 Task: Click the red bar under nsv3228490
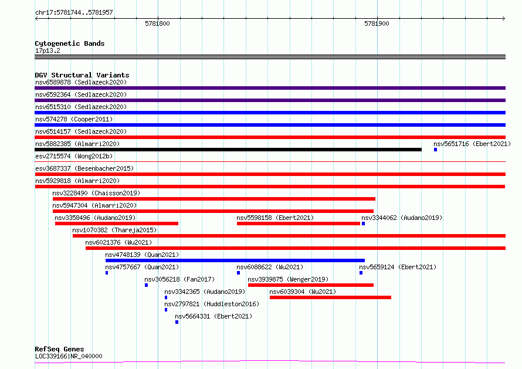(214, 199)
